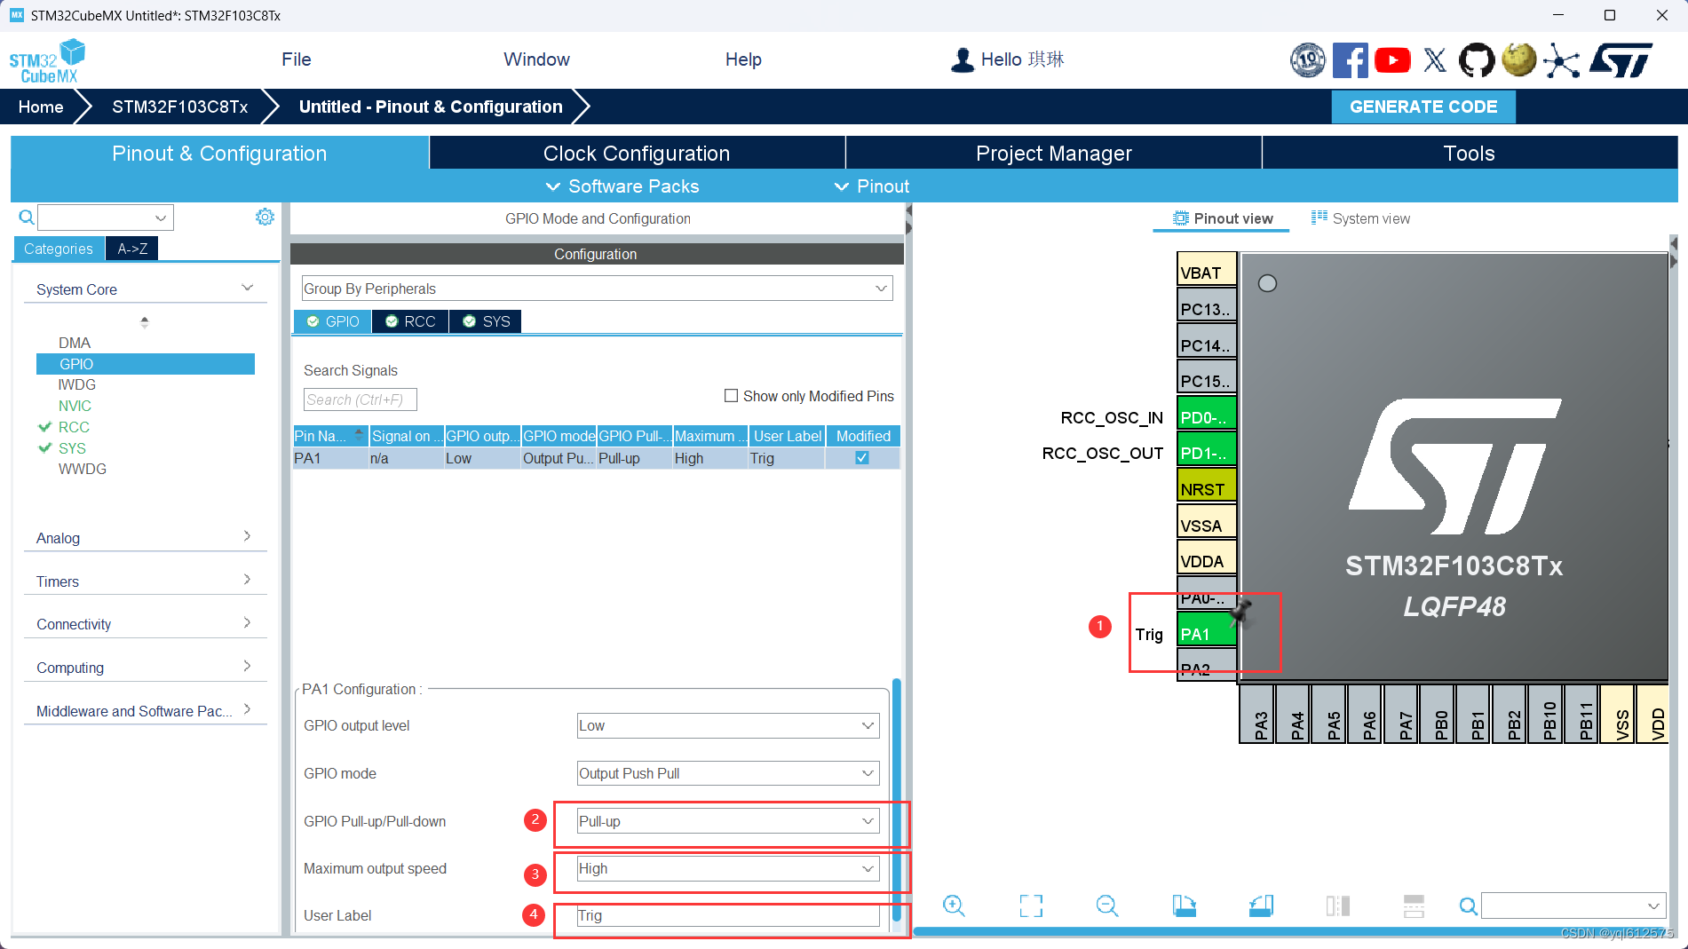Open the Pinout dropdown menu
The image size is (1688, 949).
(x=872, y=186)
